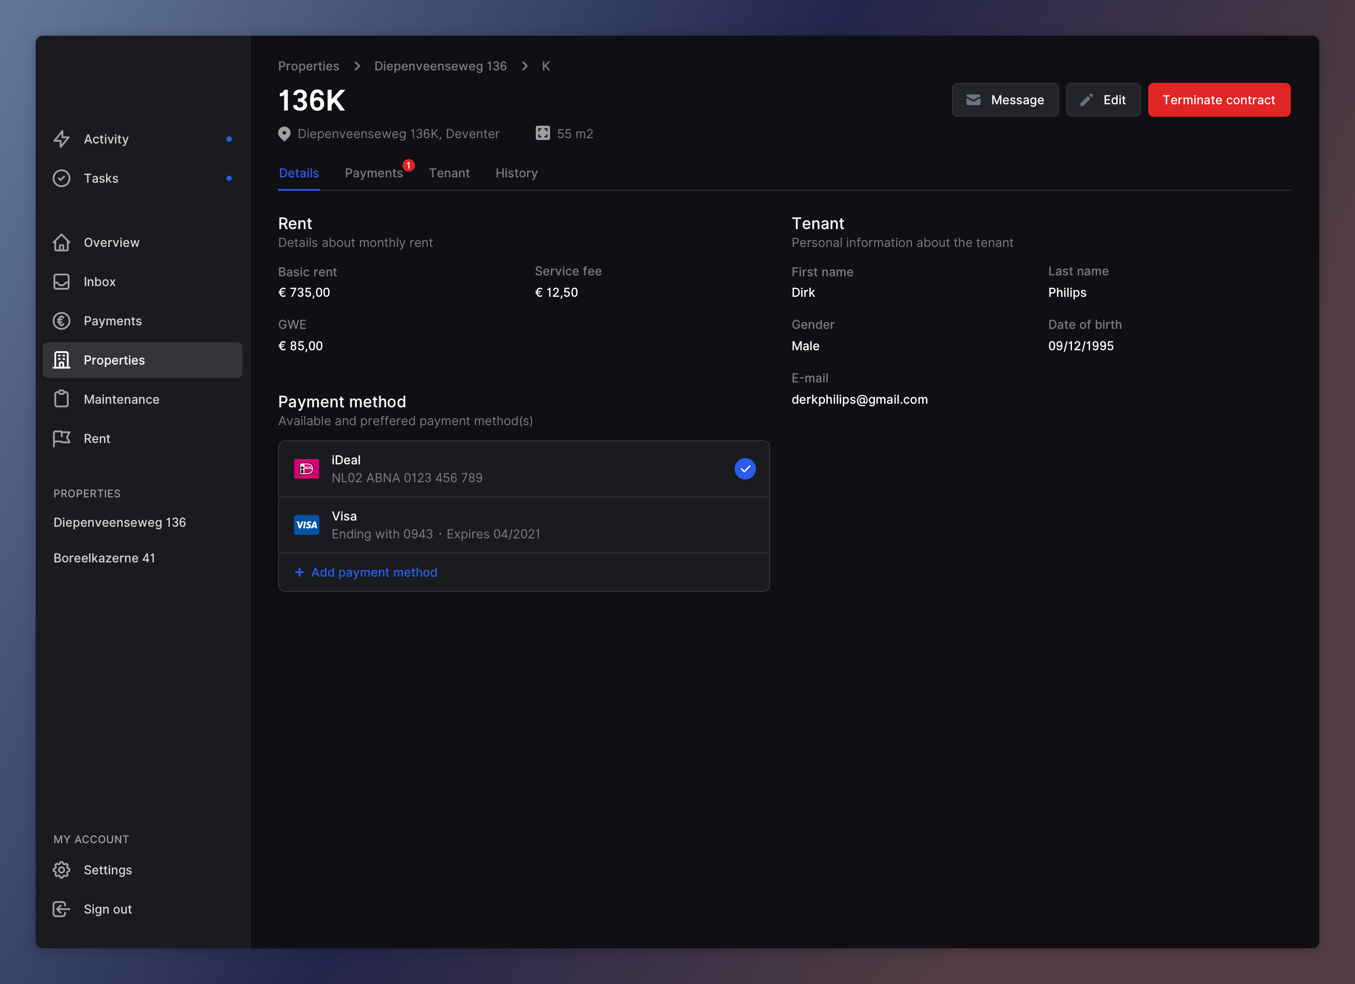Click the Inbox tray icon

62,282
